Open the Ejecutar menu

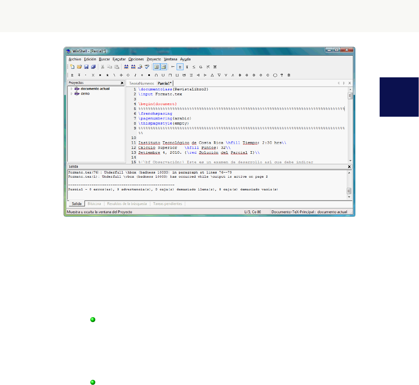click(119, 59)
